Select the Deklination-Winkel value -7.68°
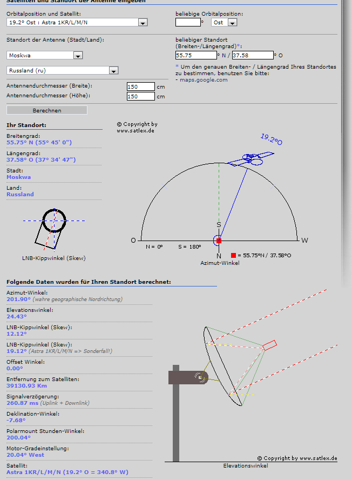Image resolution: width=352 pixels, height=480 pixels. 16,421
